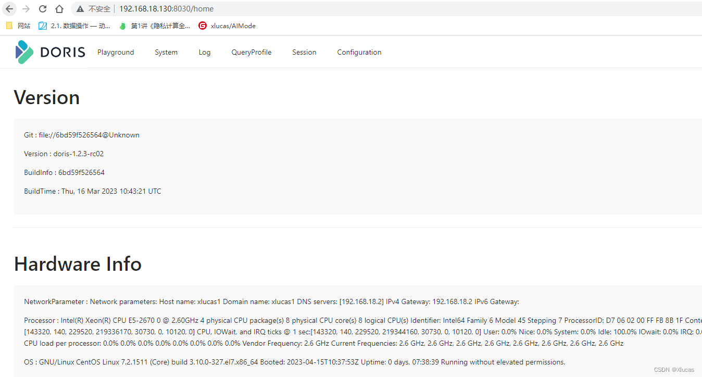The width and height of the screenshot is (702, 377).
Task: Click the Doris logo
Action: 50,52
